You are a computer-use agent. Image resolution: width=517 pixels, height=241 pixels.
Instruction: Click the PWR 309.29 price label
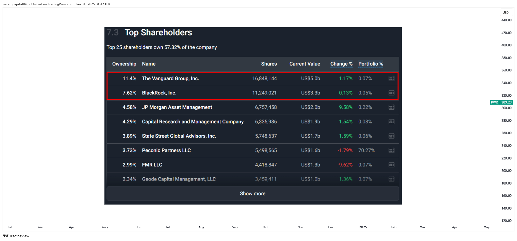tap(502, 102)
